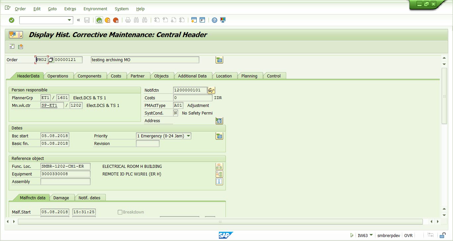Screen dimensions: 453x241
Task: Click the Create New Session icon
Action: pyautogui.click(x=194, y=20)
